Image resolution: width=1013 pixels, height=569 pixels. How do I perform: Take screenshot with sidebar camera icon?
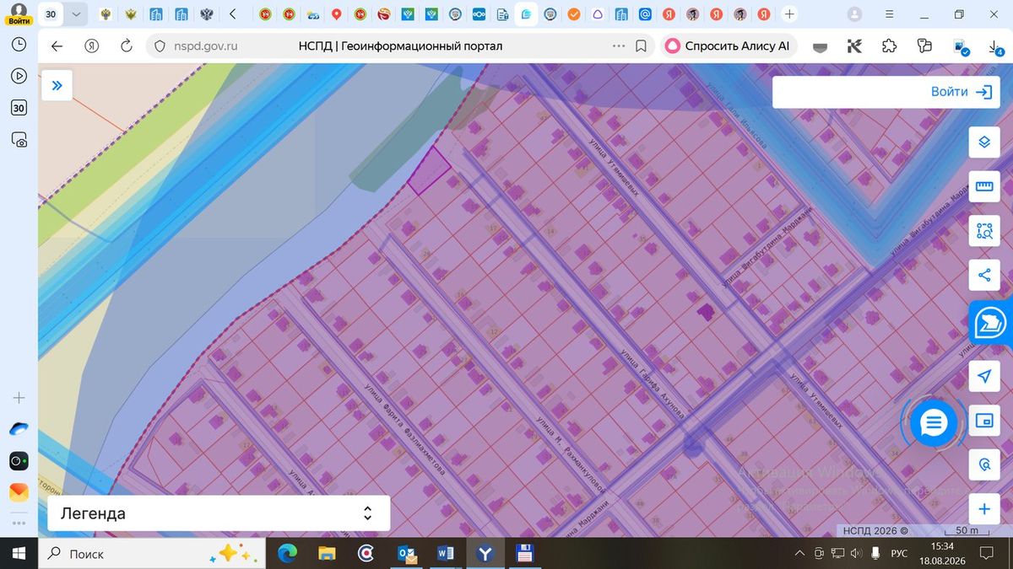pos(19,140)
